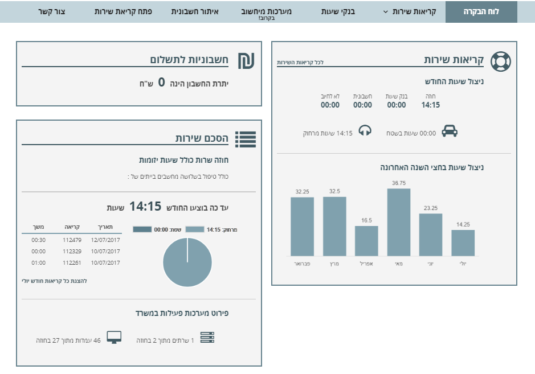Open the לוח הבקרה tab
Screen dimensions: 535x374
point(481,11)
